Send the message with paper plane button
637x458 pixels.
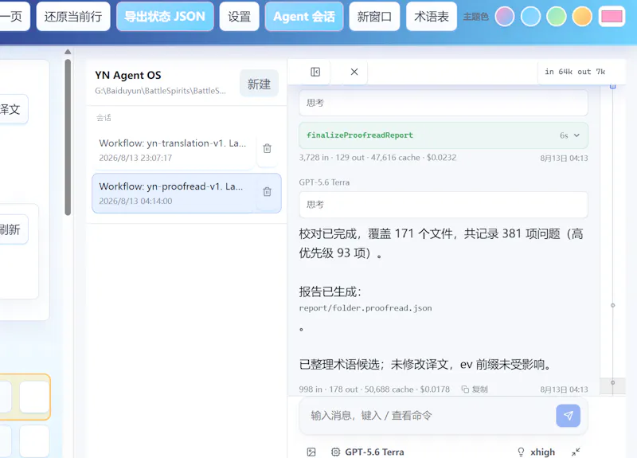coord(568,415)
